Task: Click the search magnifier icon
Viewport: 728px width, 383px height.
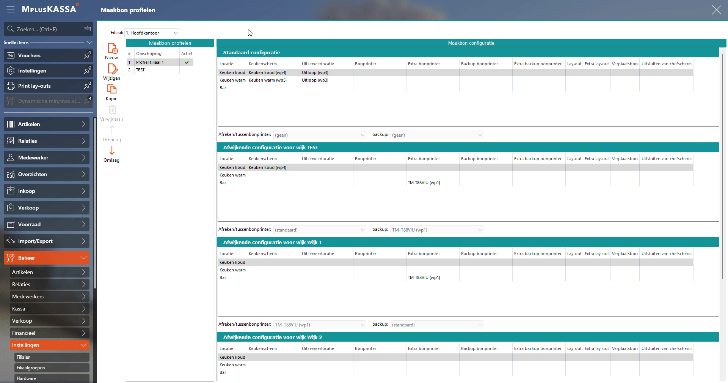Action: pyautogui.click(x=11, y=29)
